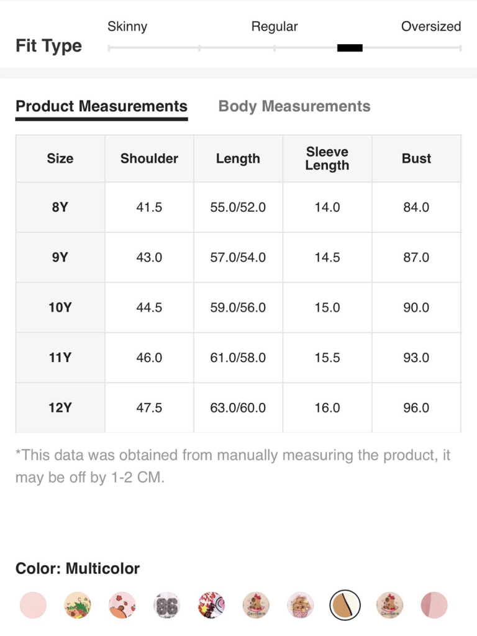Open the Product Measurements tab

pyautogui.click(x=101, y=106)
